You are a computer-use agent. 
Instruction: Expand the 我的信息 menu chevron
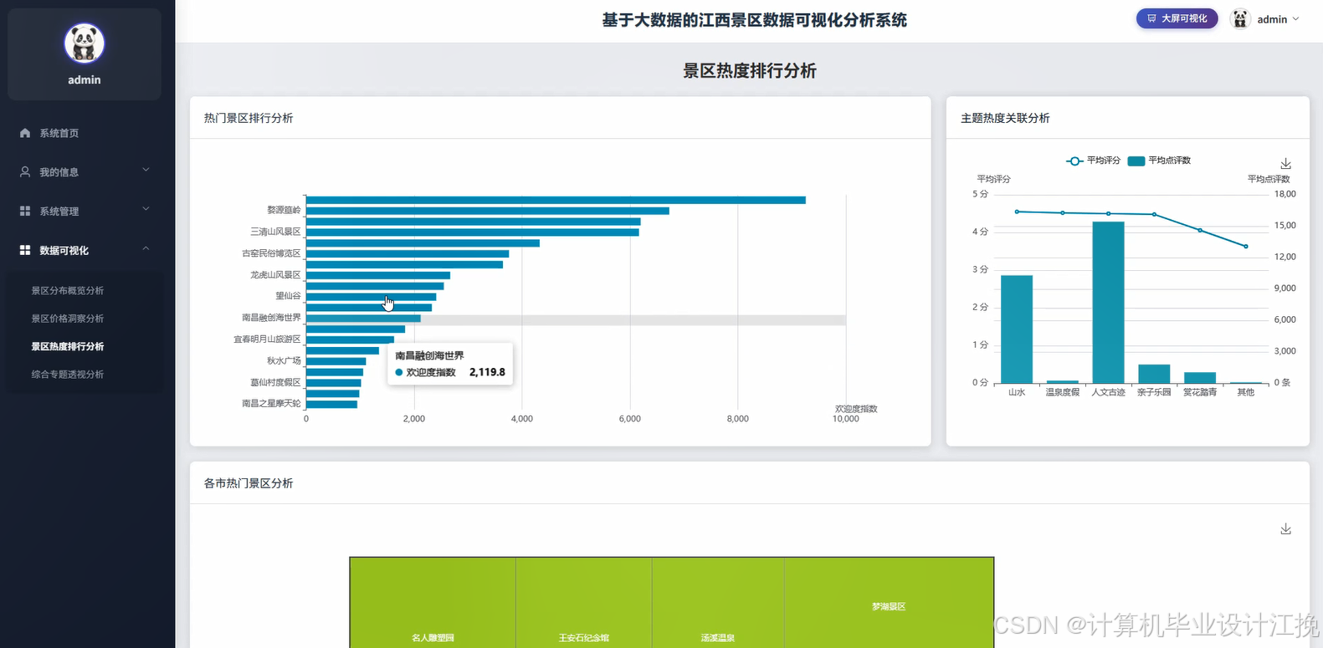point(146,170)
